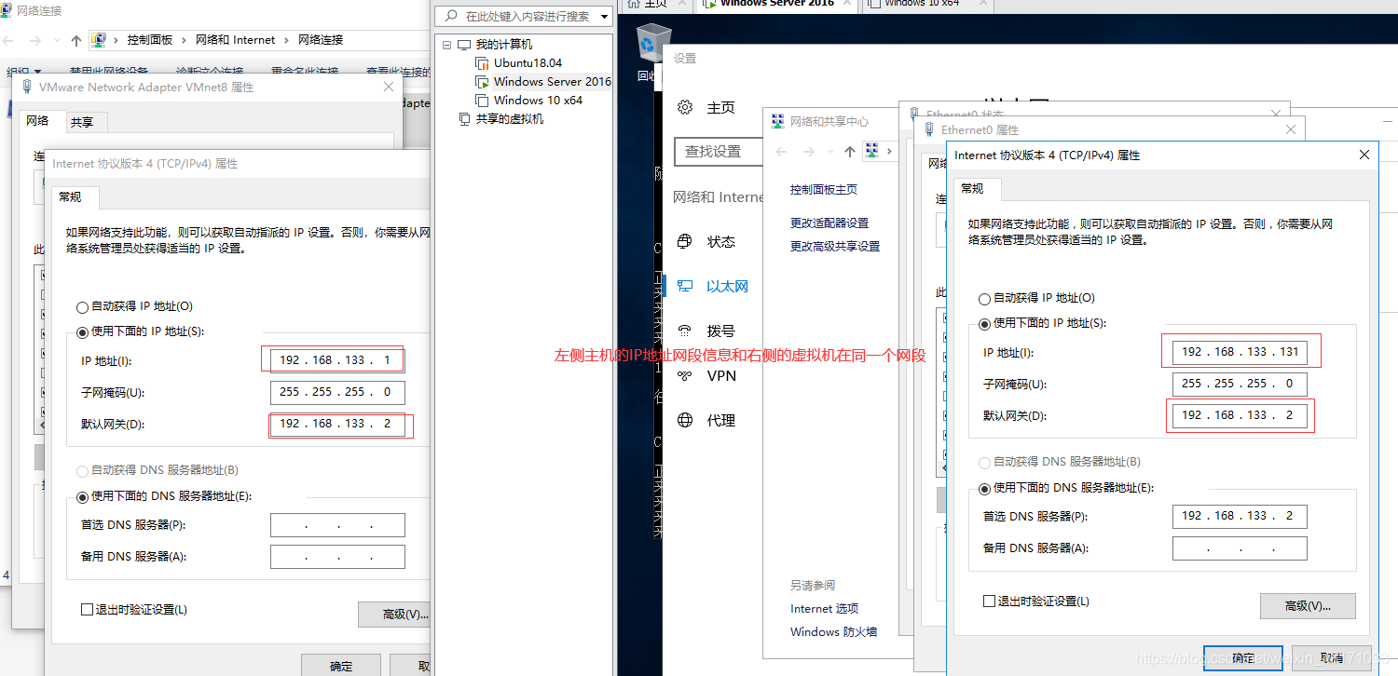Click 确定 in host IPv4 dialog

click(x=341, y=665)
